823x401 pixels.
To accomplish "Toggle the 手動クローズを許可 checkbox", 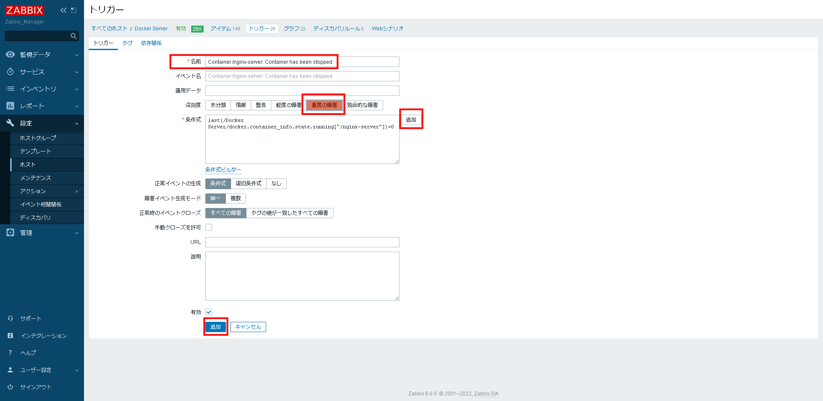I will 209,227.
